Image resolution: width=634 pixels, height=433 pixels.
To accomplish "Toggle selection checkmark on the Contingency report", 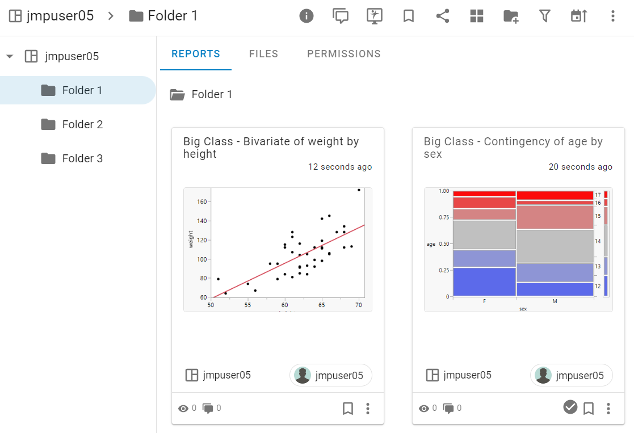I will (x=570, y=408).
